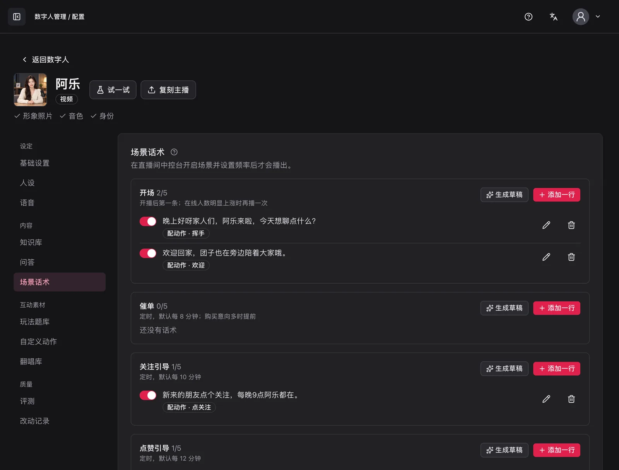This screenshot has width=619, height=470.
Task: Click the 复刻主播 button
Action: (x=168, y=90)
